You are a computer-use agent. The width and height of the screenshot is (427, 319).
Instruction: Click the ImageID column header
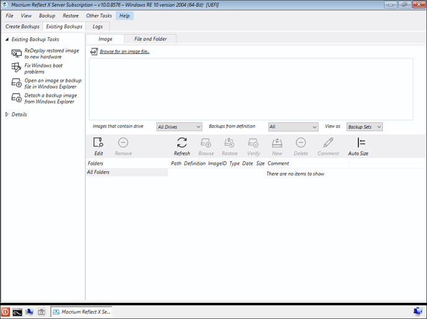click(x=217, y=164)
